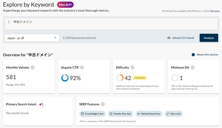This screenshot has width=222, height=128.
Task: Click the Moz AI badge
Action: (65, 5)
